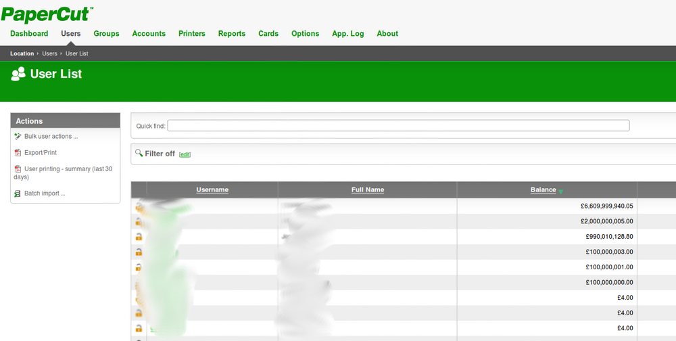Click the User printing summary PDF icon

click(x=18, y=168)
